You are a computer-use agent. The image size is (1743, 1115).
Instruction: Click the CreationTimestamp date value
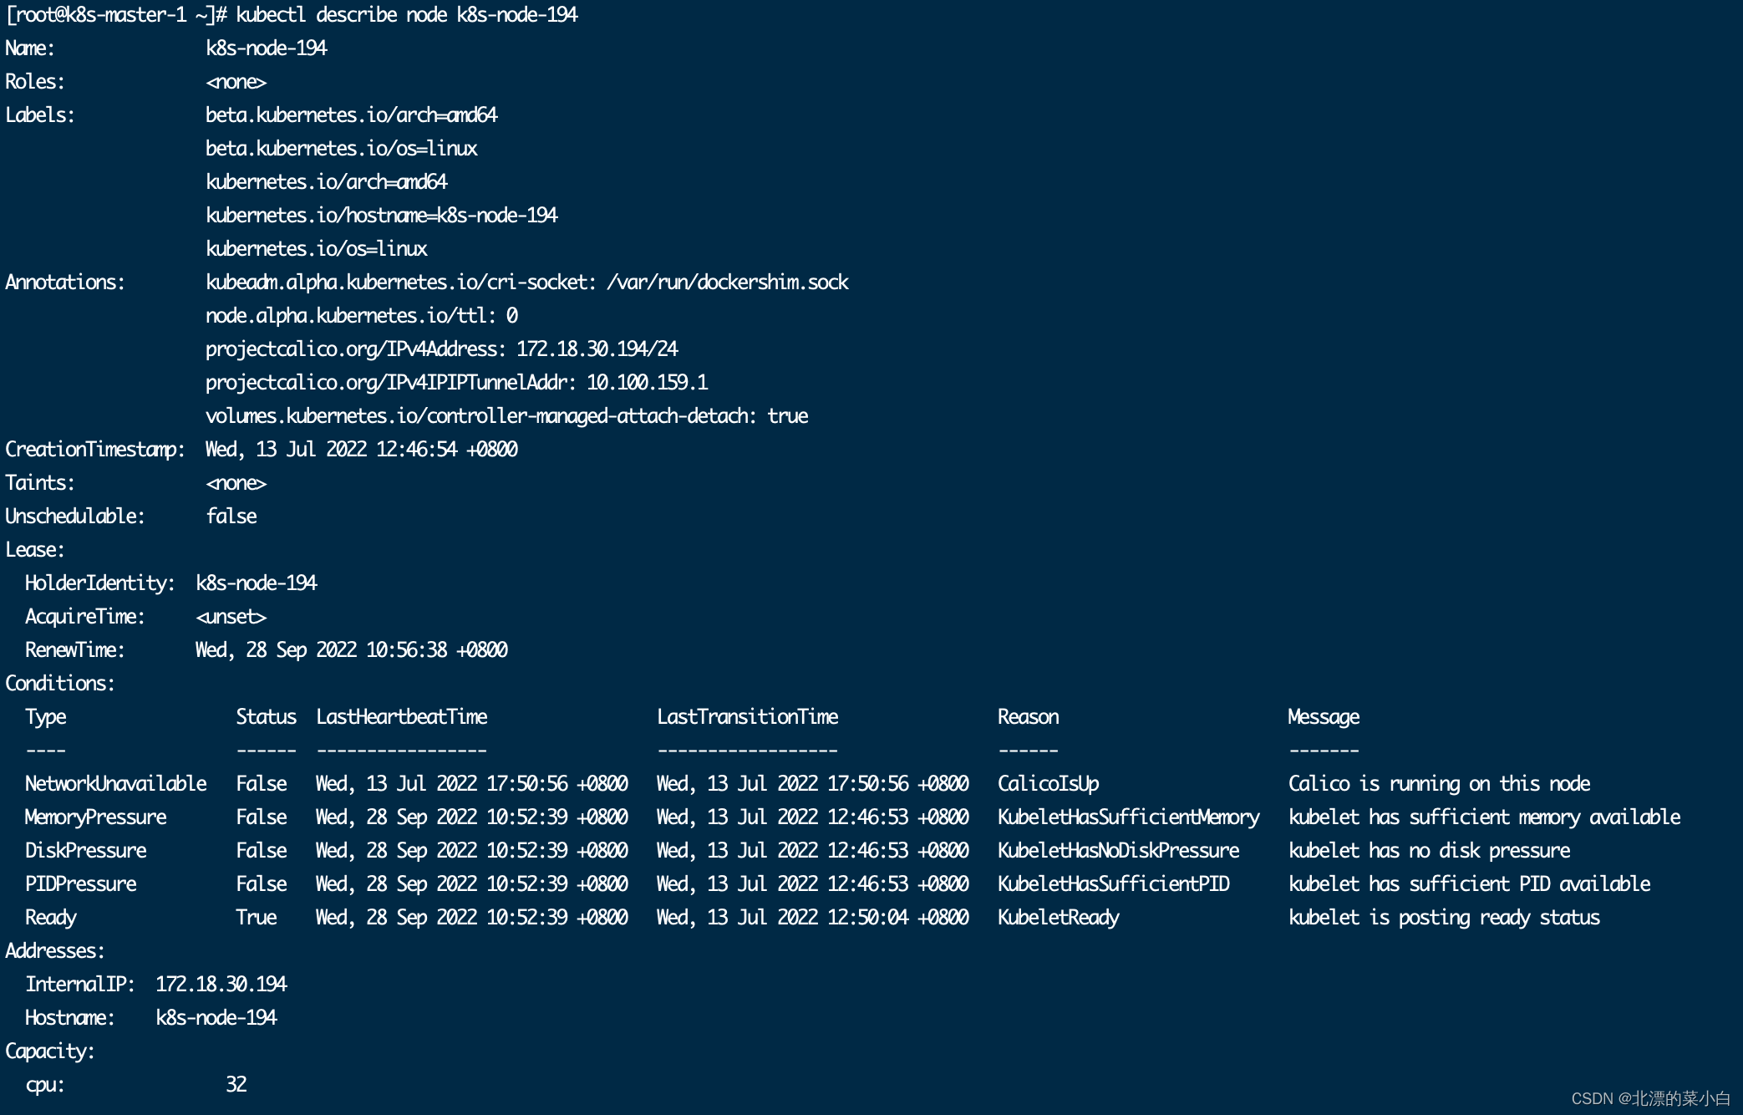click(x=361, y=450)
